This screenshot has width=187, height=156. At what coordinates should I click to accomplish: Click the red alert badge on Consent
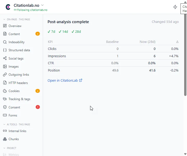38,107
